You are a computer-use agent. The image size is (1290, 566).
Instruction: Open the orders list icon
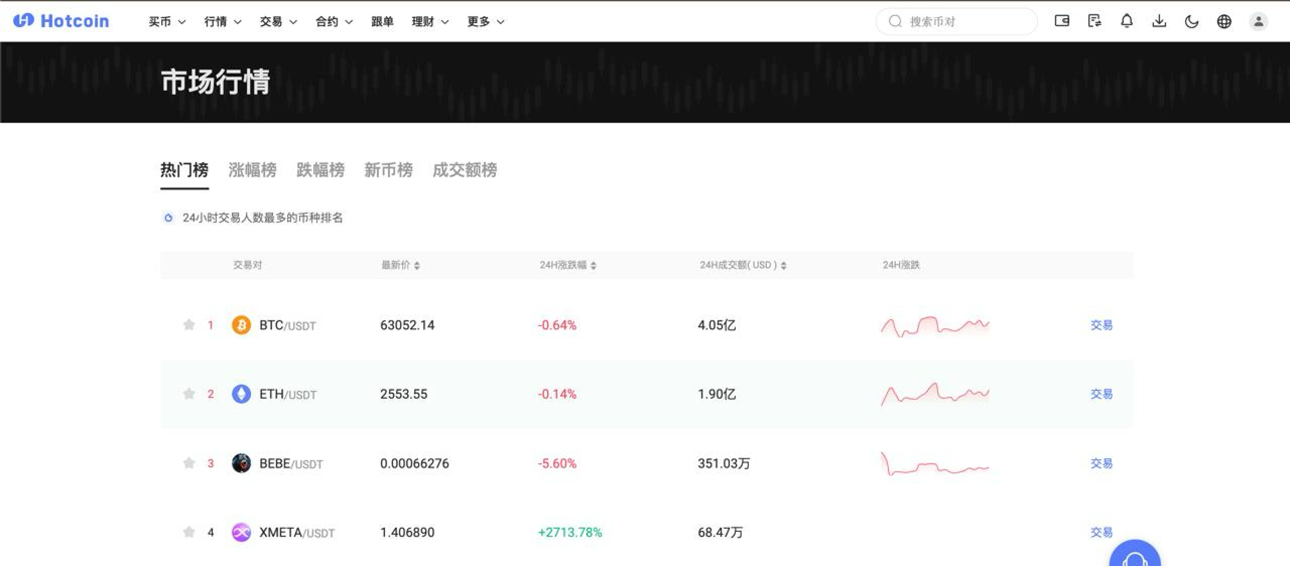(x=1094, y=21)
